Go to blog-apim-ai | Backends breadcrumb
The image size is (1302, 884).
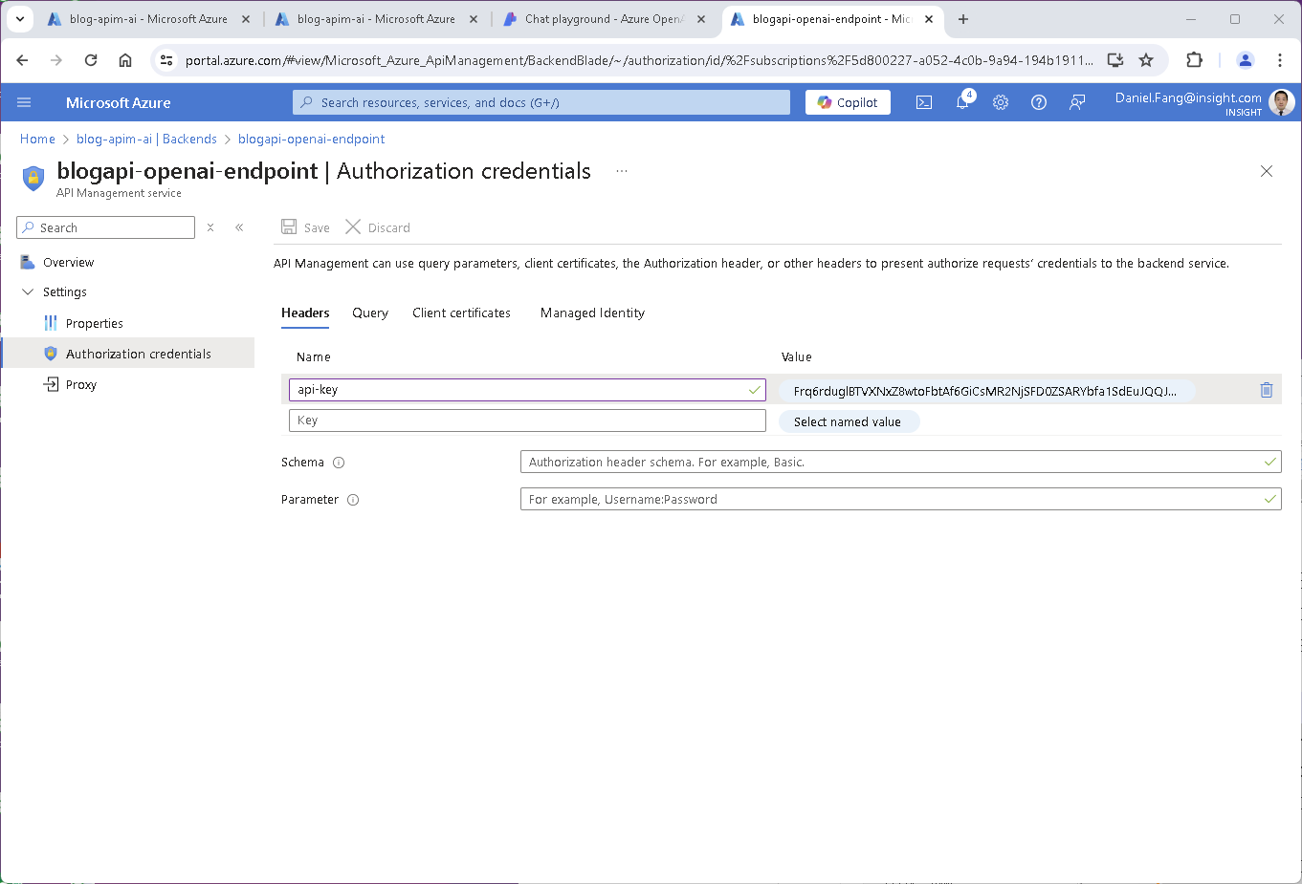[x=146, y=140]
